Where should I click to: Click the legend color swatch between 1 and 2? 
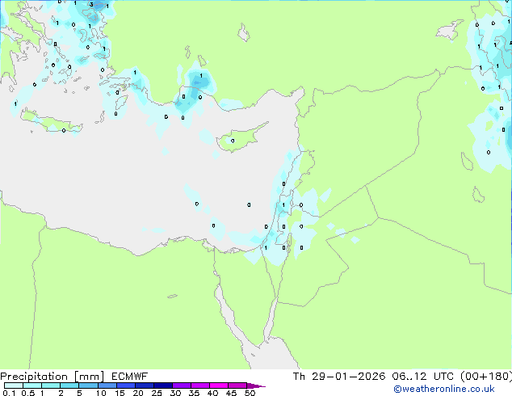click(x=51, y=385)
